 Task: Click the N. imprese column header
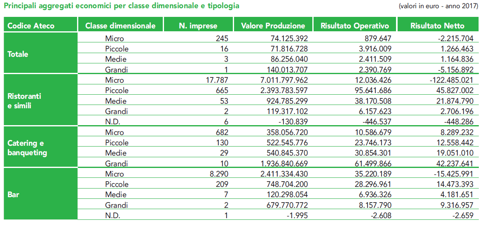pos(198,26)
